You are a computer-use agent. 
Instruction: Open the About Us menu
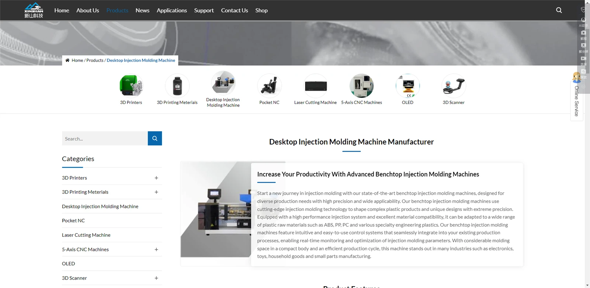pyautogui.click(x=88, y=10)
